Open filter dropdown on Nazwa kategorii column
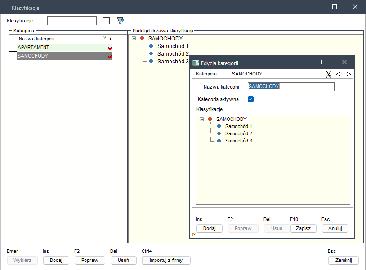Viewport: 366px width, 270px height. coord(105,39)
